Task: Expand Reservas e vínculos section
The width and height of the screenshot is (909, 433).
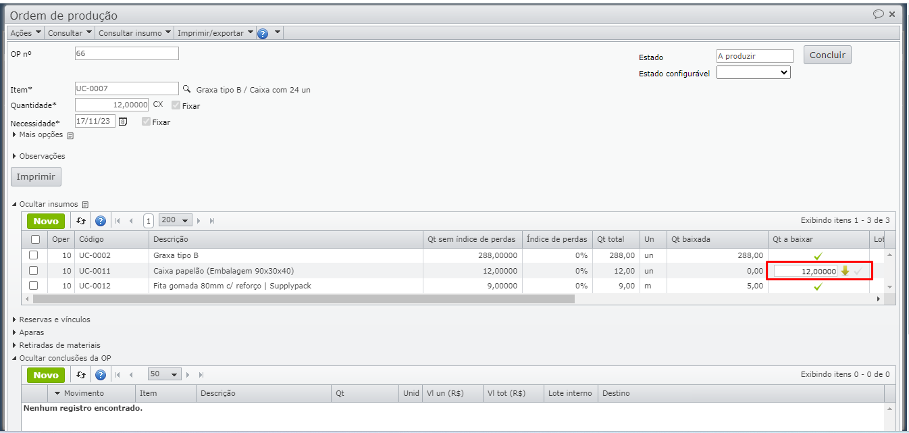Action: pyautogui.click(x=51, y=320)
